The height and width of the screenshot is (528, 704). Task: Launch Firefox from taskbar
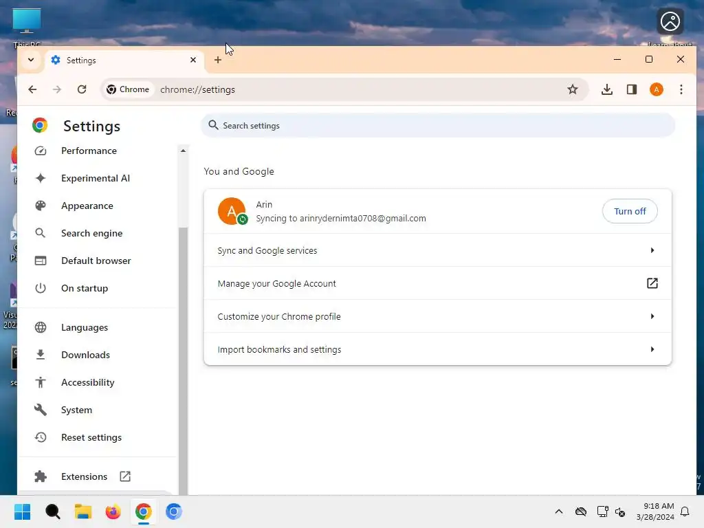tap(113, 511)
